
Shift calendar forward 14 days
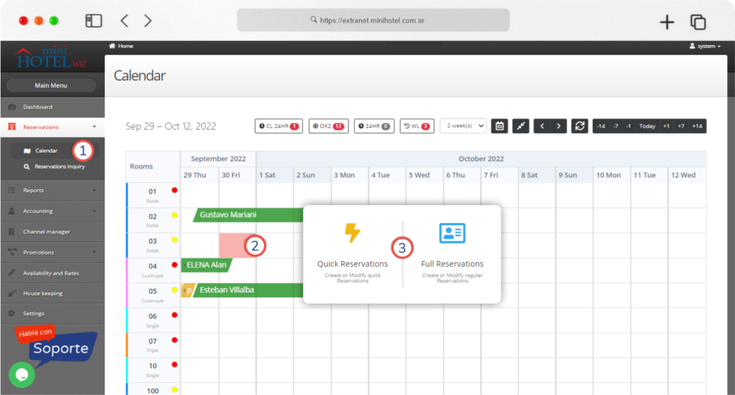697,126
